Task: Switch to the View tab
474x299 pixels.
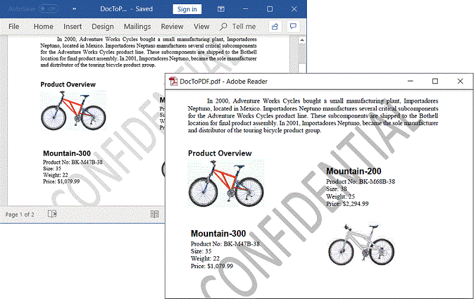Action: point(201,27)
